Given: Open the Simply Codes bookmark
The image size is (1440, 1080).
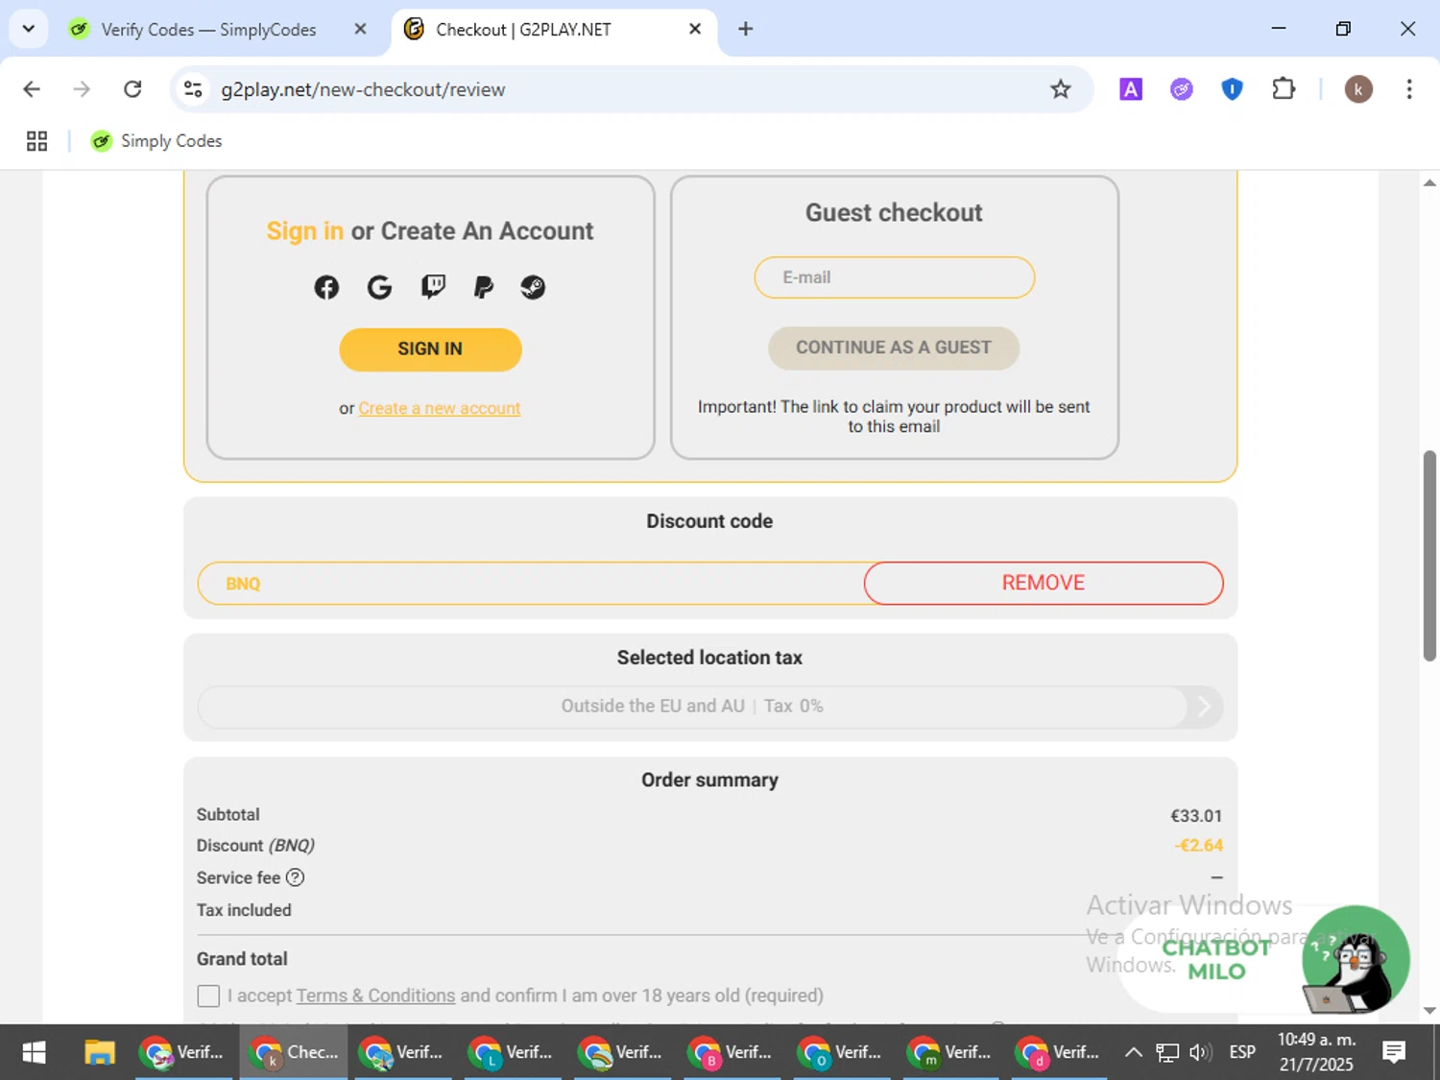Looking at the screenshot, I should coord(156,141).
